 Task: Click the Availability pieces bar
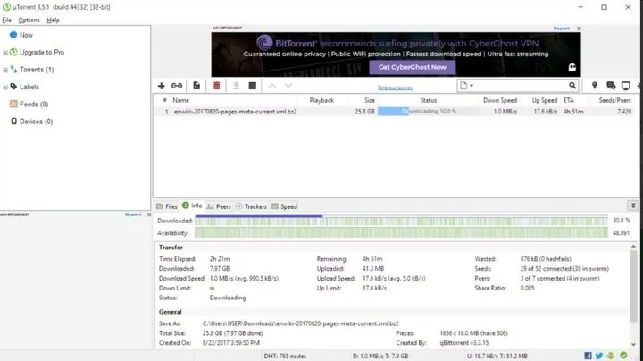tap(402, 233)
